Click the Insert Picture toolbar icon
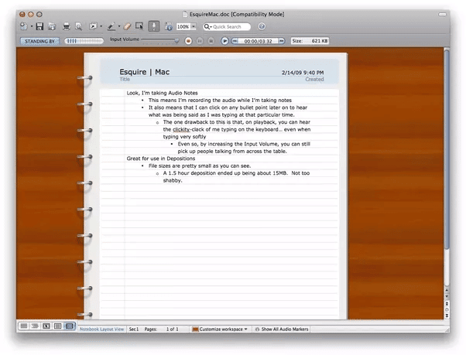 point(94,26)
